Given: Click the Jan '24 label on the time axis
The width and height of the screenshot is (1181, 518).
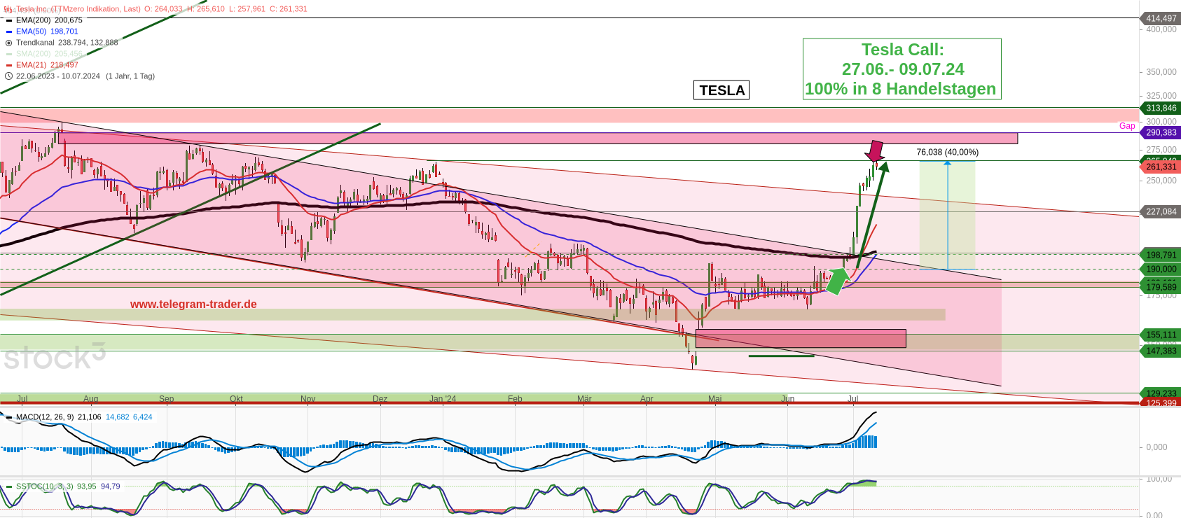Looking at the screenshot, I should point(443,399).
